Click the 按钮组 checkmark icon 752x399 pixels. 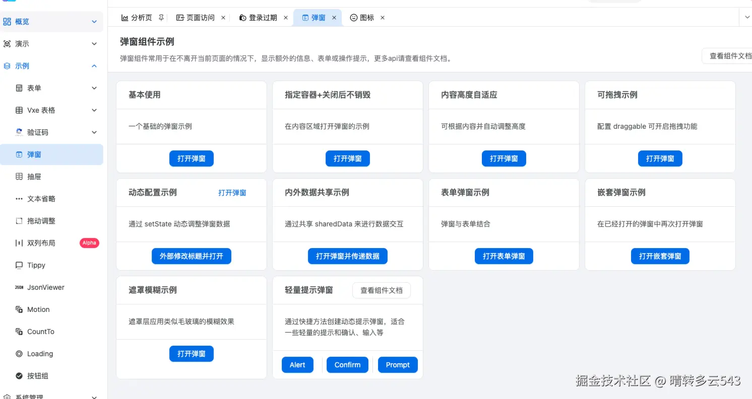pos(19,376)
